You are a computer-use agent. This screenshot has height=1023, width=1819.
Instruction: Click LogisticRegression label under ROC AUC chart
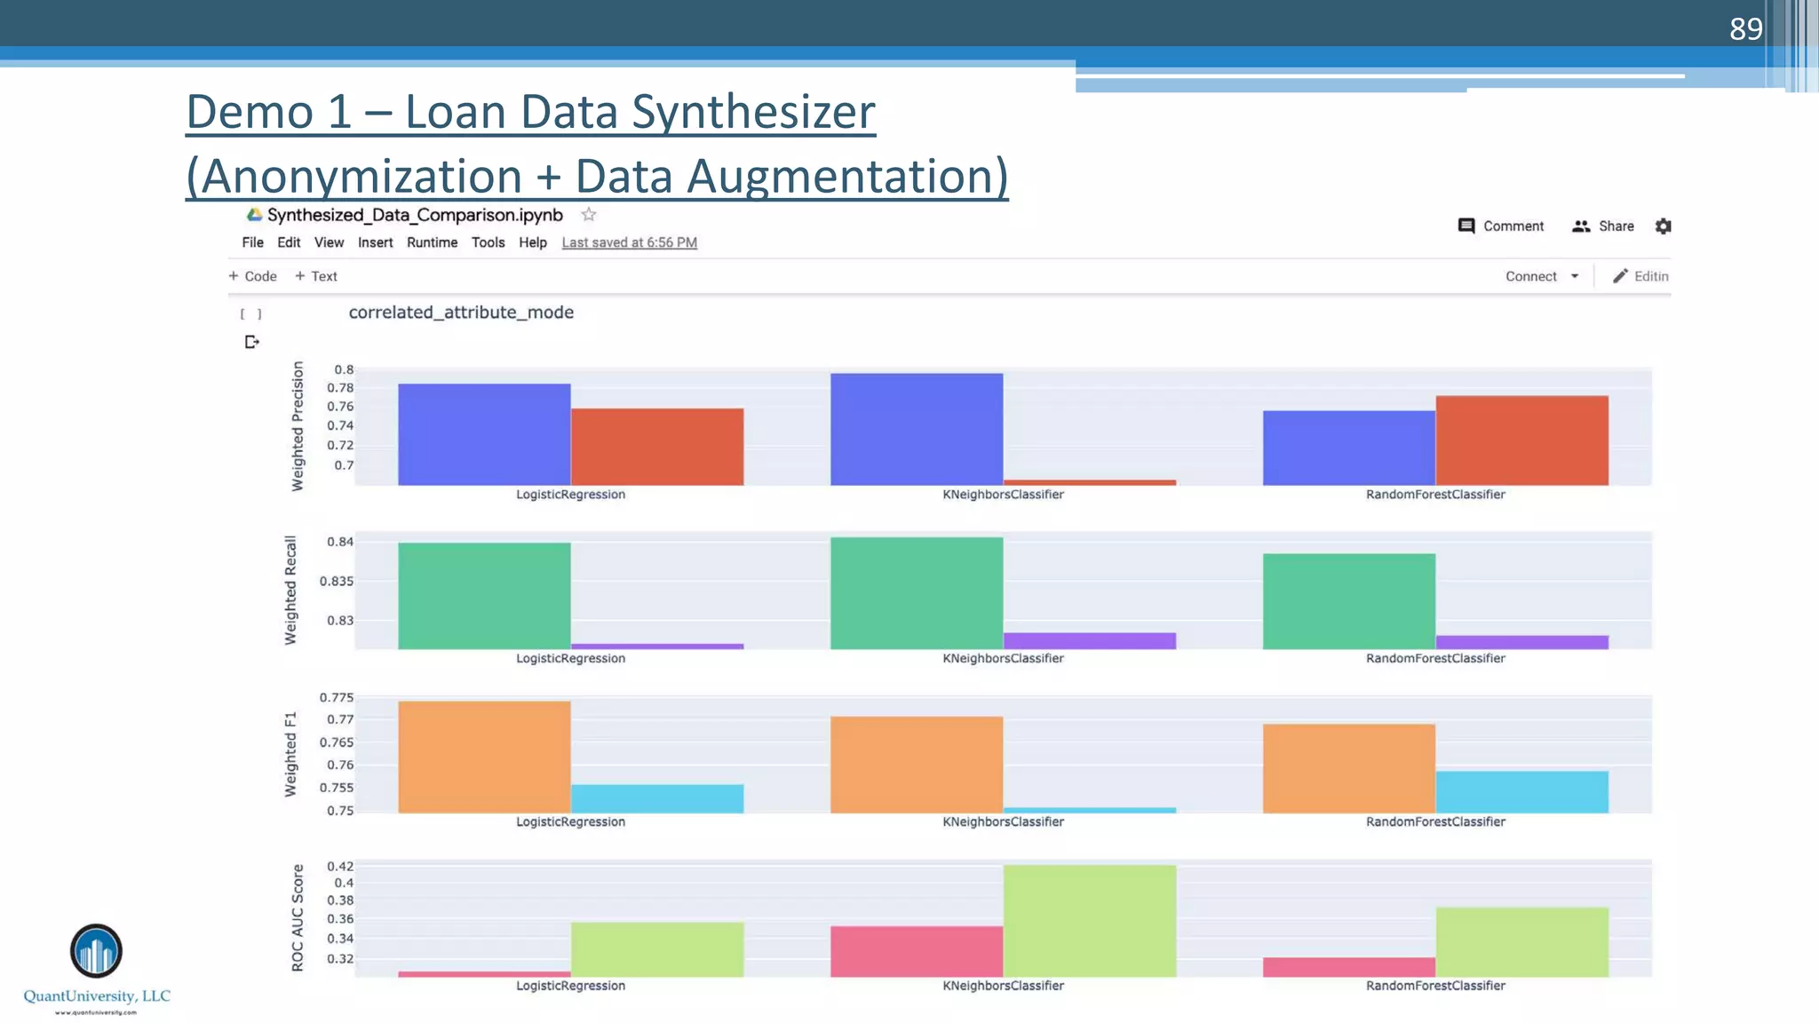click(570, 986)
